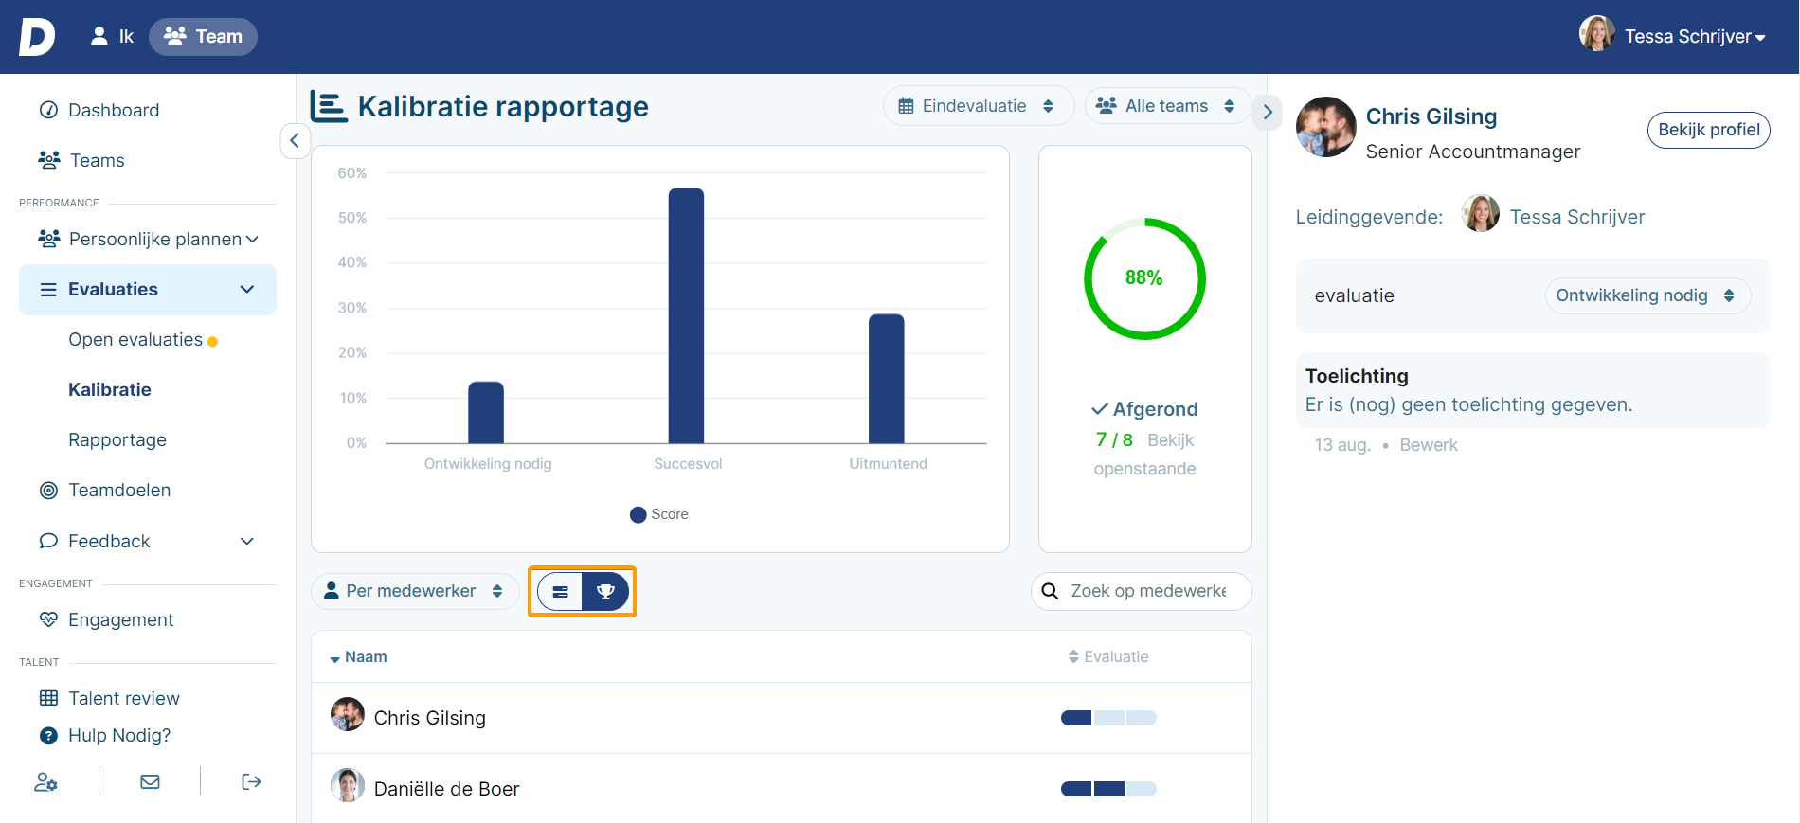Viewport: 1800px width, 823px height.
Task: Click Bewerk to edit toelichting
Action: point(1429,445)
